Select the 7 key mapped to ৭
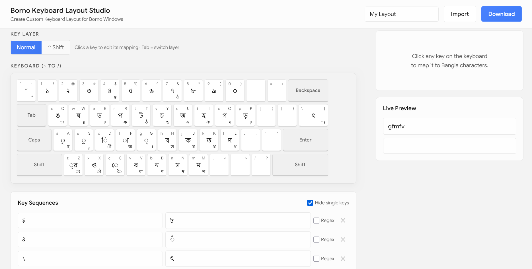The height and width of the screenshot is (269, 532). tap(172, 91)
